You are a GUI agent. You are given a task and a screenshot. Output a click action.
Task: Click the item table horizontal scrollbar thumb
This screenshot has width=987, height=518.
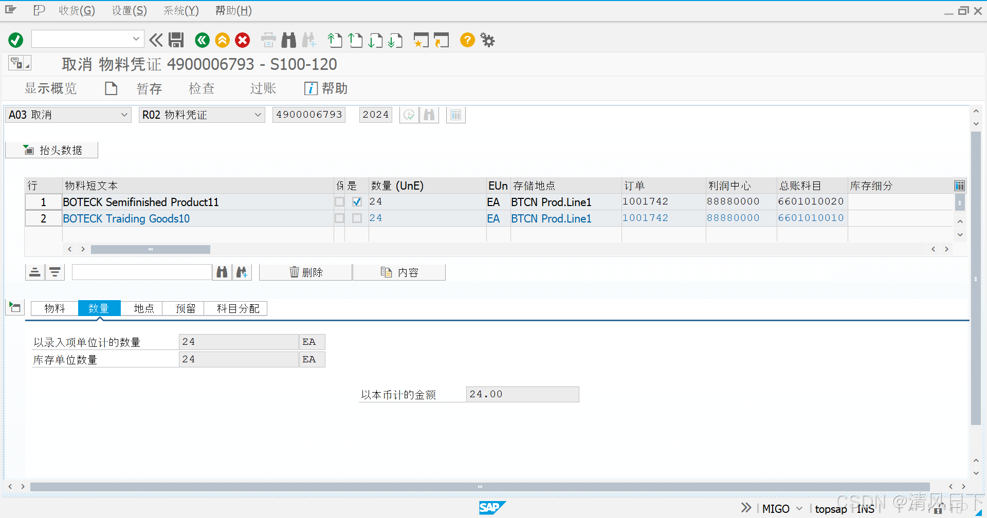(x=151, y=249)
